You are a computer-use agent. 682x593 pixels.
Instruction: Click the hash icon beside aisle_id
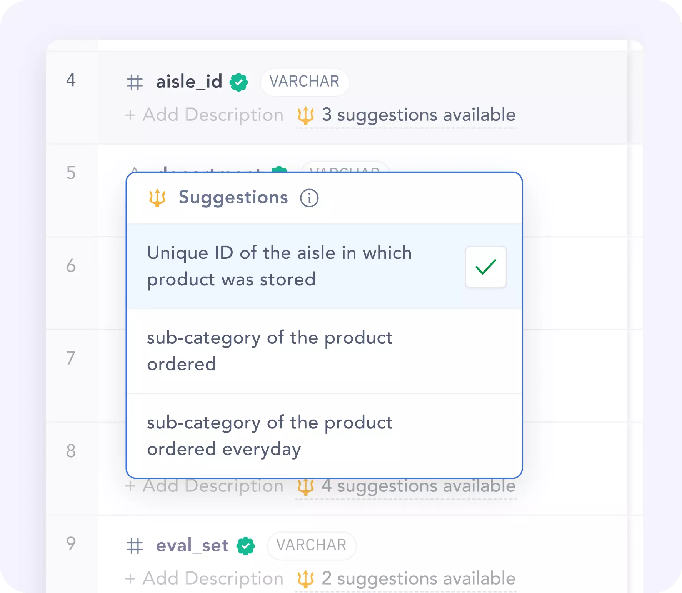(x=135, y=82)
